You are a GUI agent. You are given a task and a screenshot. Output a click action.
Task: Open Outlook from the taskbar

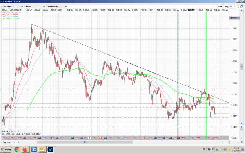coord(42,149)
